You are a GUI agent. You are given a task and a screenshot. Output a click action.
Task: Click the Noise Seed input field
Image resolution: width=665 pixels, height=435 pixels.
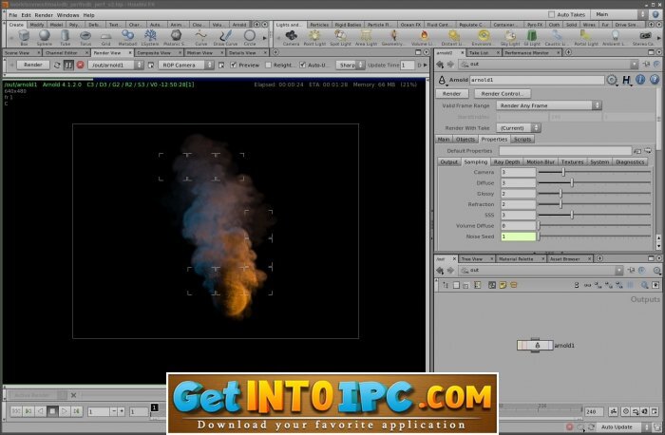tap(519, 236)
